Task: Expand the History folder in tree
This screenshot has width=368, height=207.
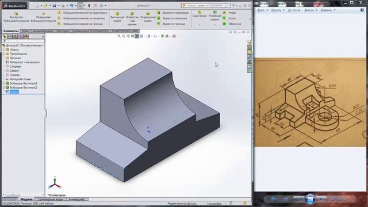Action: coord(3,50)
